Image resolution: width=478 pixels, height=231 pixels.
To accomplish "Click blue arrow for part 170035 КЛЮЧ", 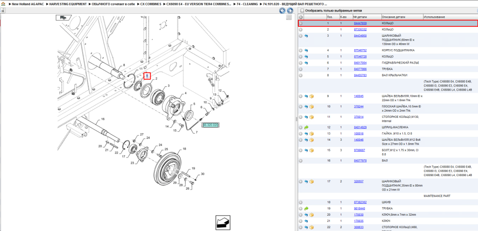I will click(306, 221).
